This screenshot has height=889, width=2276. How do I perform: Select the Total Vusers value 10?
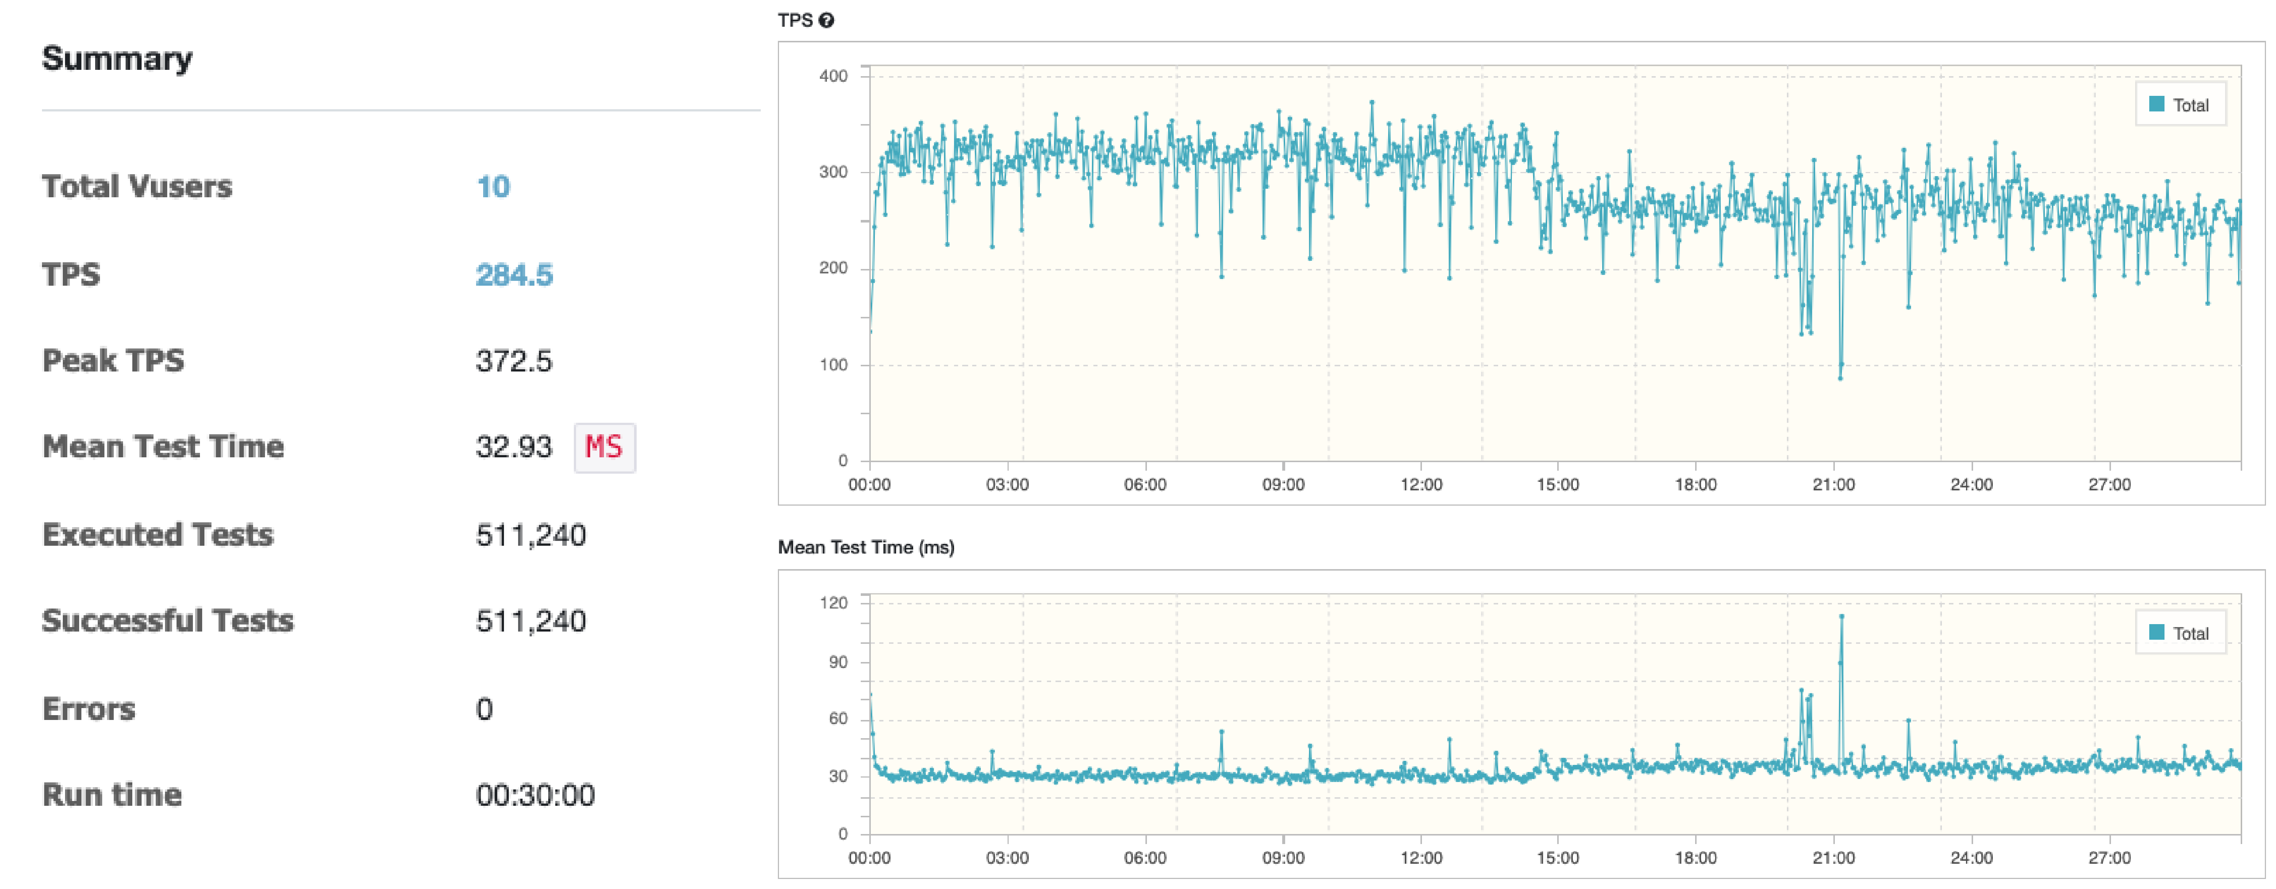pos(493,186)
